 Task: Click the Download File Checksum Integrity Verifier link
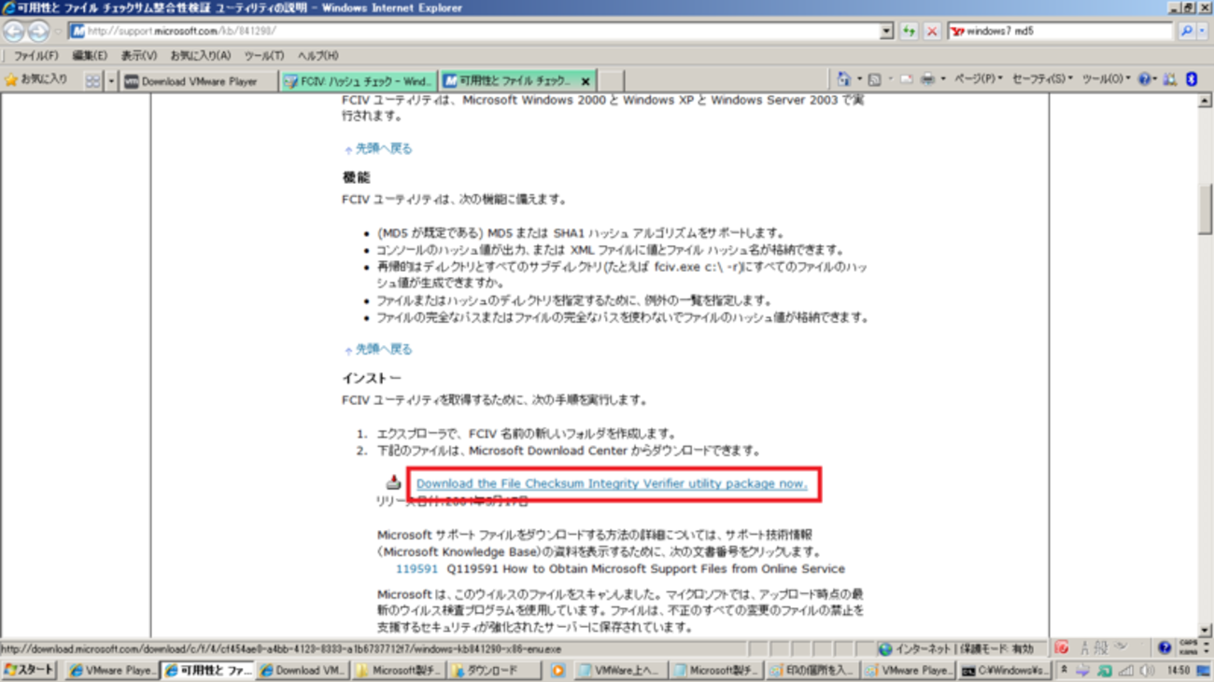[x=612, y=483]
